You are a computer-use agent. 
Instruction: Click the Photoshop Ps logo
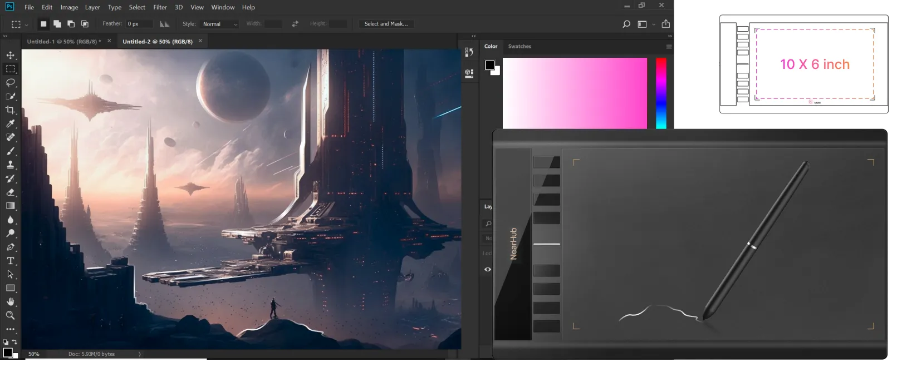tap(9, 7)
